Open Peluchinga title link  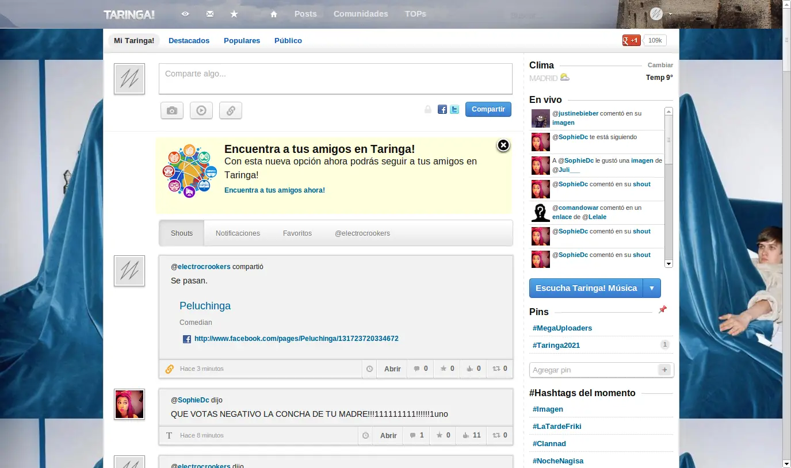(205, 306)
